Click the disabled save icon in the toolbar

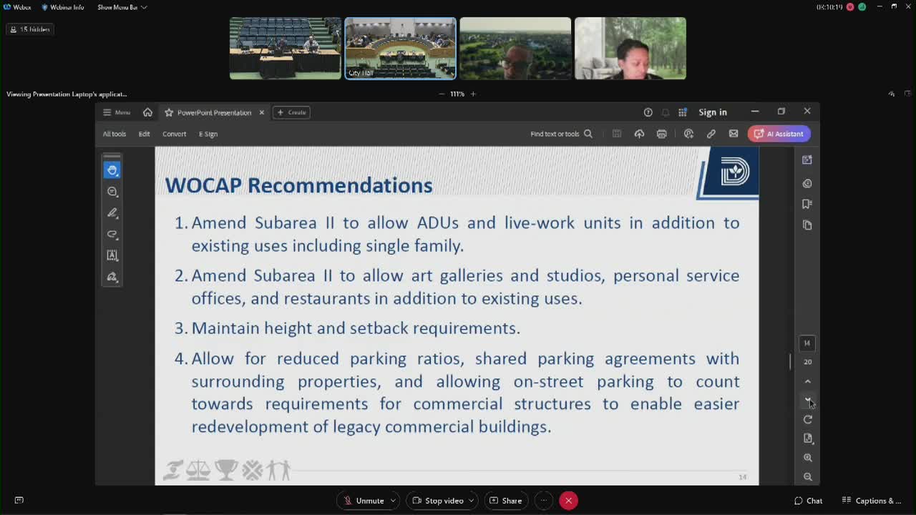(x=616, y=134)
